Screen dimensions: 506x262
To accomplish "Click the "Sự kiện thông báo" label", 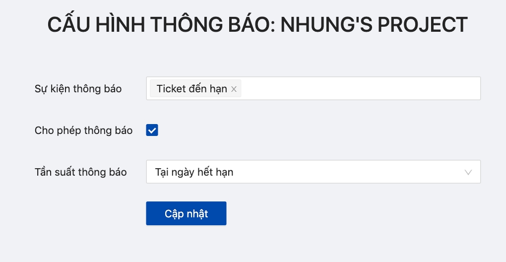I will pyautogui.click(x=78, y=89).
